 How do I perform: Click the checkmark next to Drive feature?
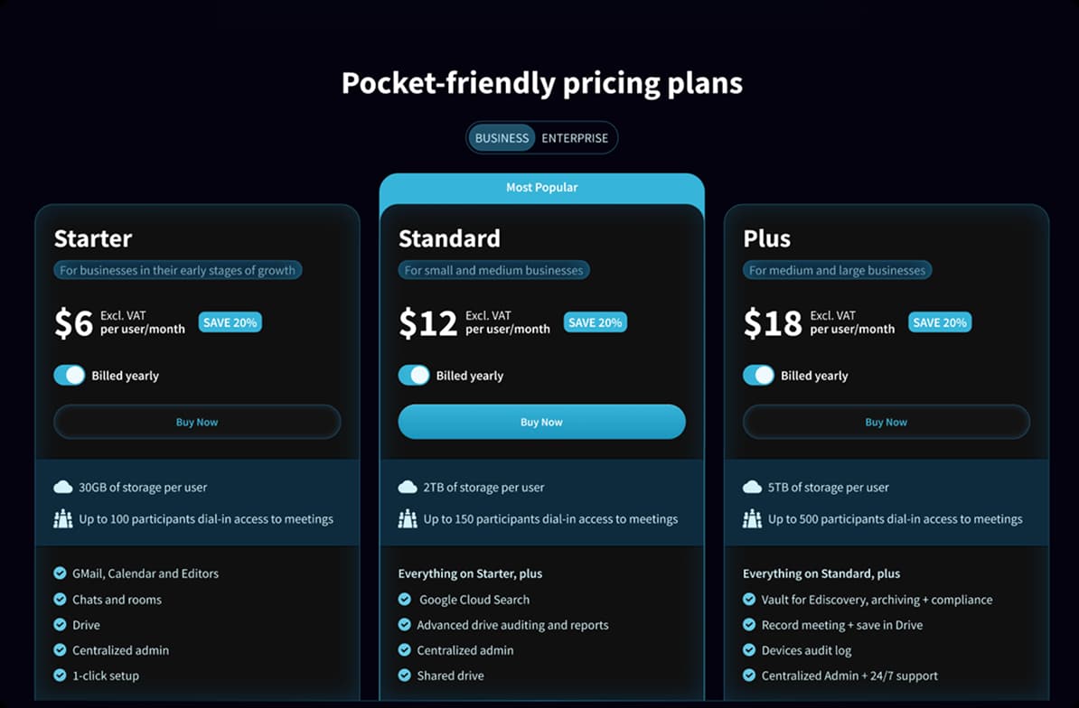tap(59, 624)
